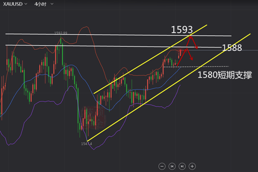Image resolution: width=258 pixels, height=172 pixels.
Task: Zoom in the chart with plus icon
Action: (192, 166)
